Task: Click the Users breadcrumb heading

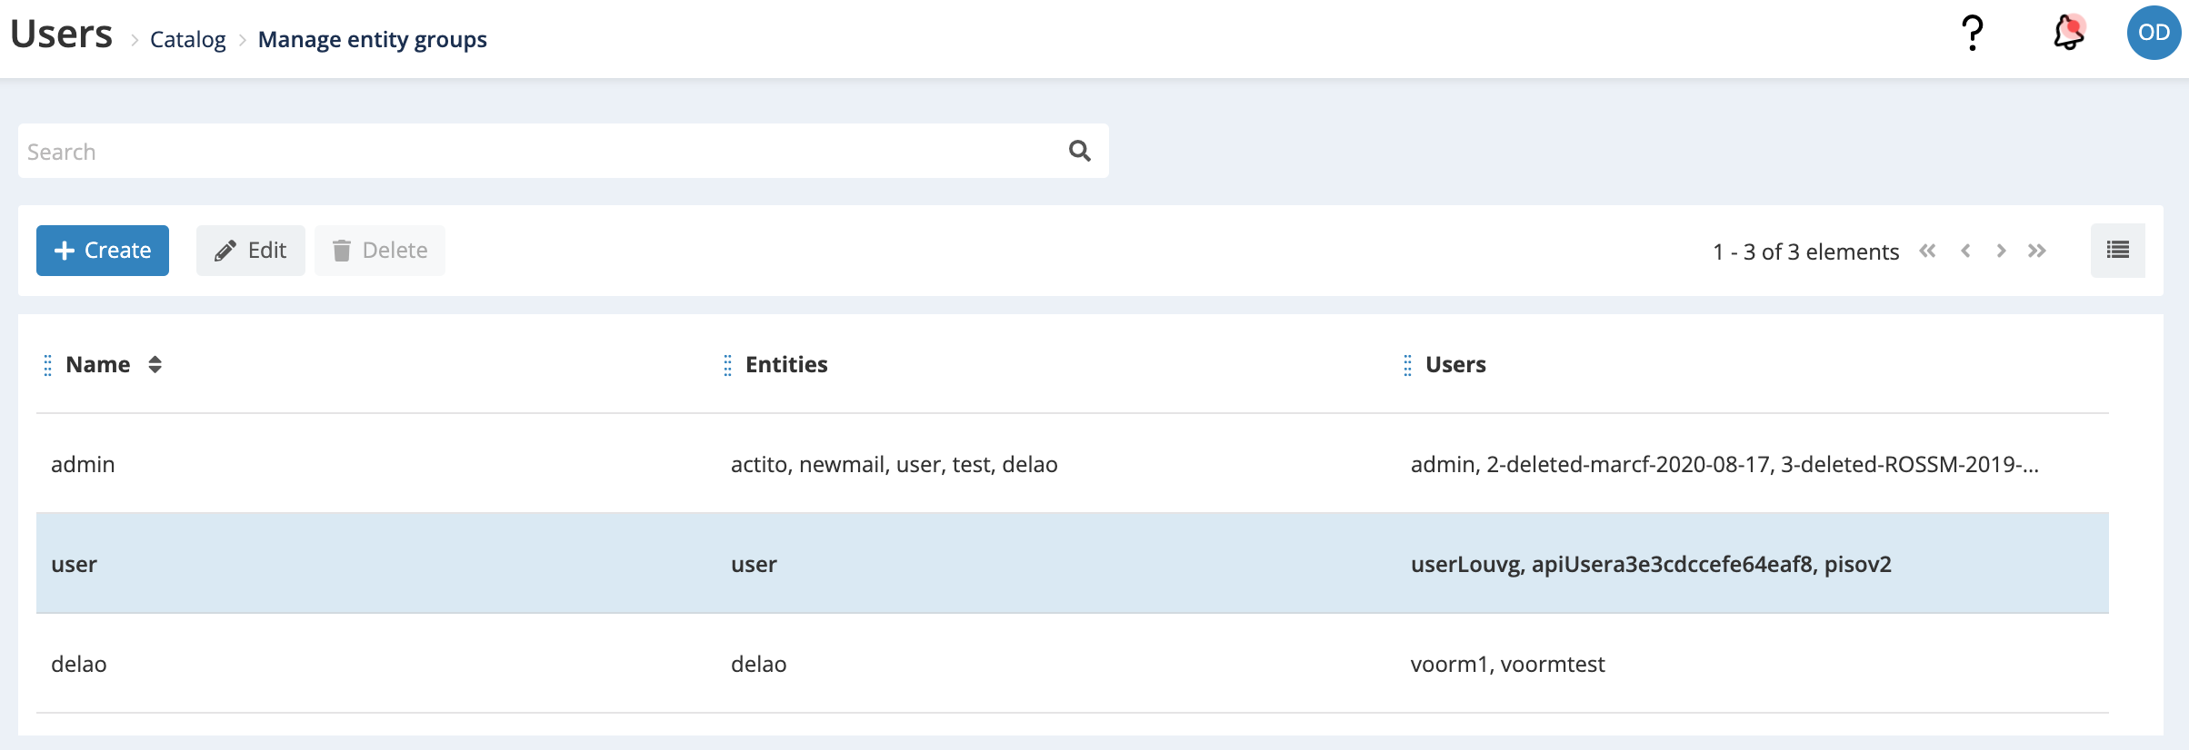Action: coord(62,35)
